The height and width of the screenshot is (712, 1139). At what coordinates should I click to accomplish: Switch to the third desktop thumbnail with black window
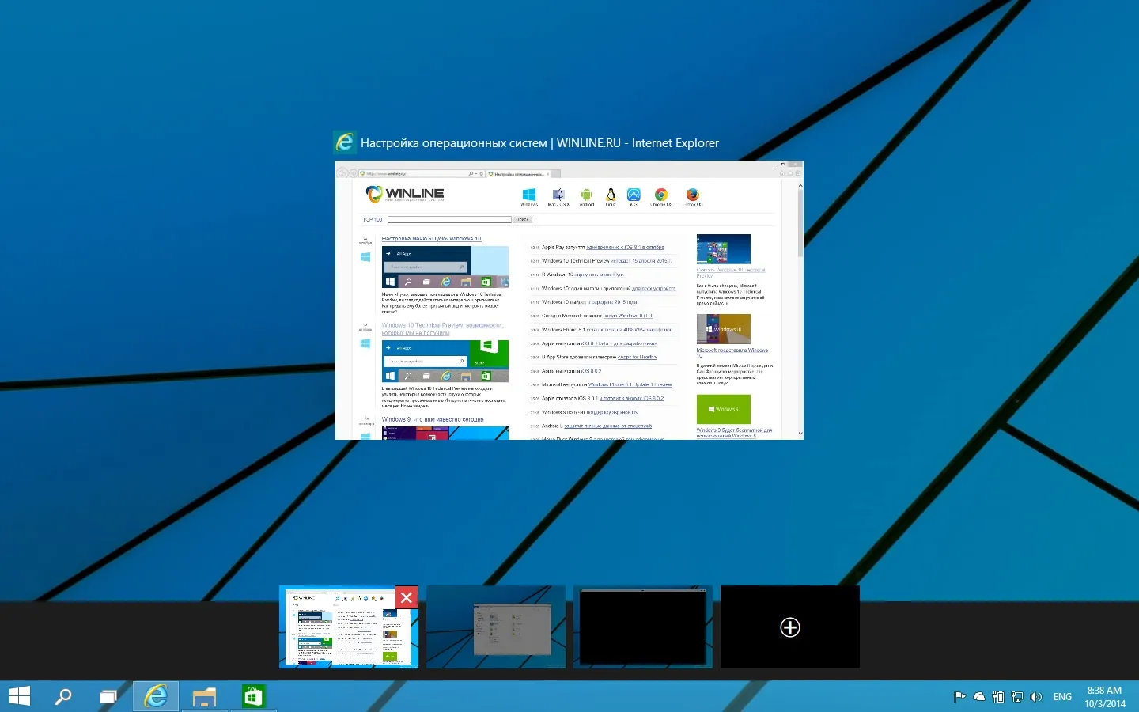(643, 627)
